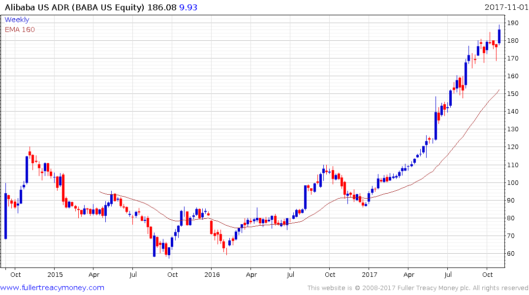Click the 80 price axis label

coord(511,218)
